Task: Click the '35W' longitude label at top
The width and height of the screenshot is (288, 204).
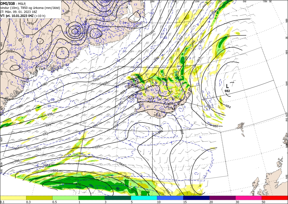Action: point(84,1)
